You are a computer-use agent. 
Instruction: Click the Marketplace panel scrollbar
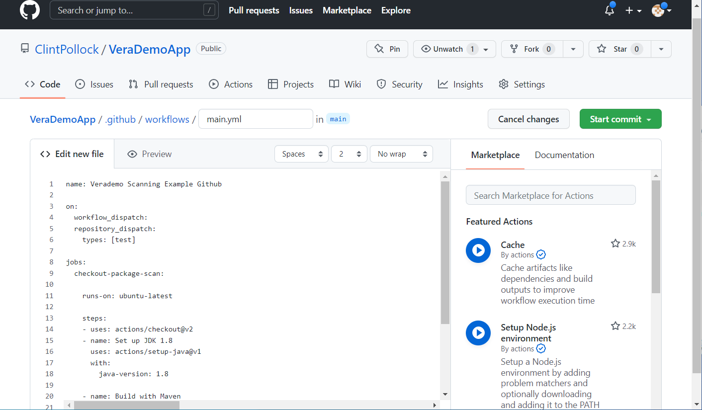656,237
